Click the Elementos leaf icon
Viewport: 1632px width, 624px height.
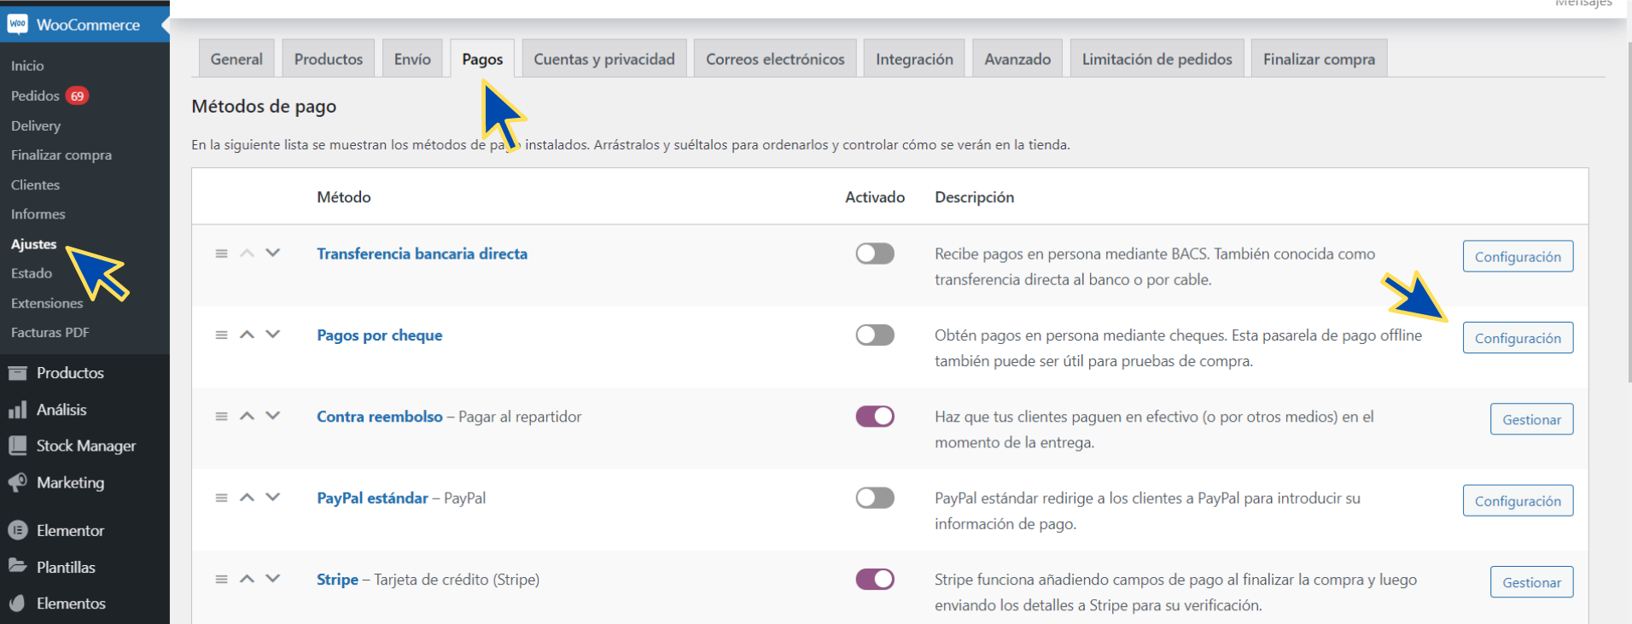click(x=17, y=604)
